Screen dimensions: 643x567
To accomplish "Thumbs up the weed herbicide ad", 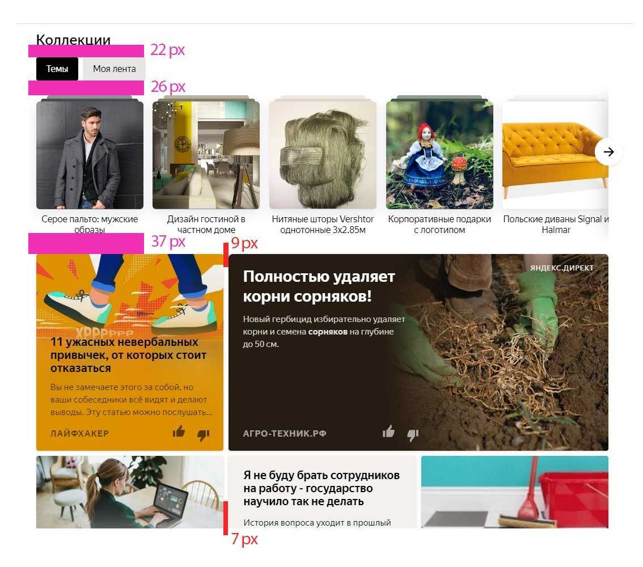I will (x=388, y=431).
